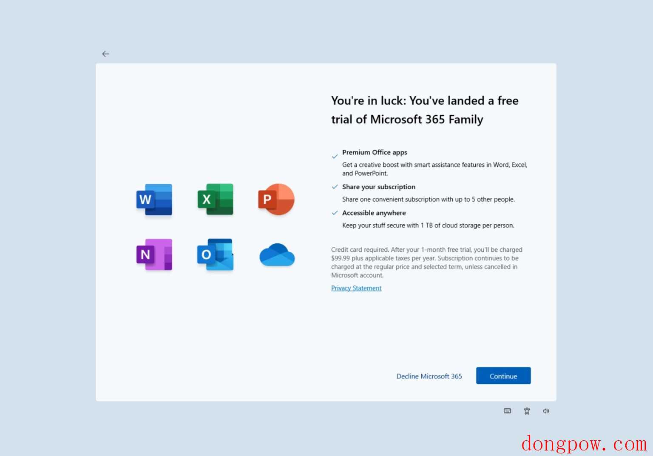Click the Word app icon
653x456 pixels.
point(154,199)
